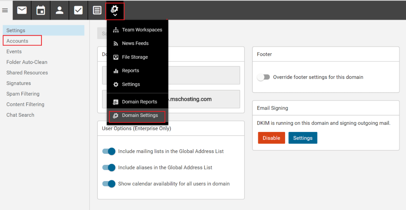Open the Contacts person icon
Image resolution: width=406 pixels, height=210 pixels.
click(x=59, y=10)
